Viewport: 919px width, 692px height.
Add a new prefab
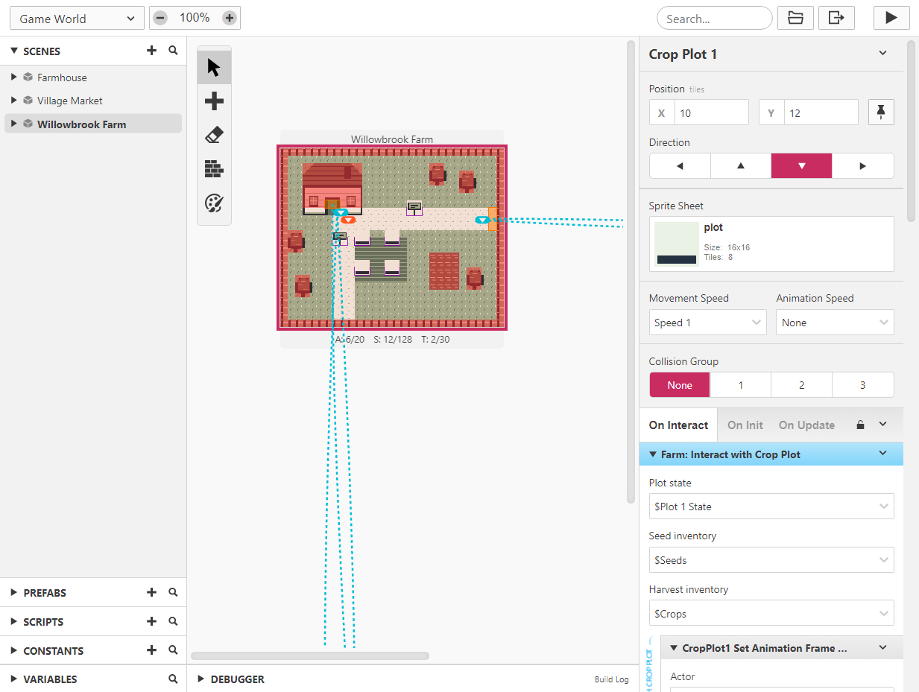click(151, 593)
